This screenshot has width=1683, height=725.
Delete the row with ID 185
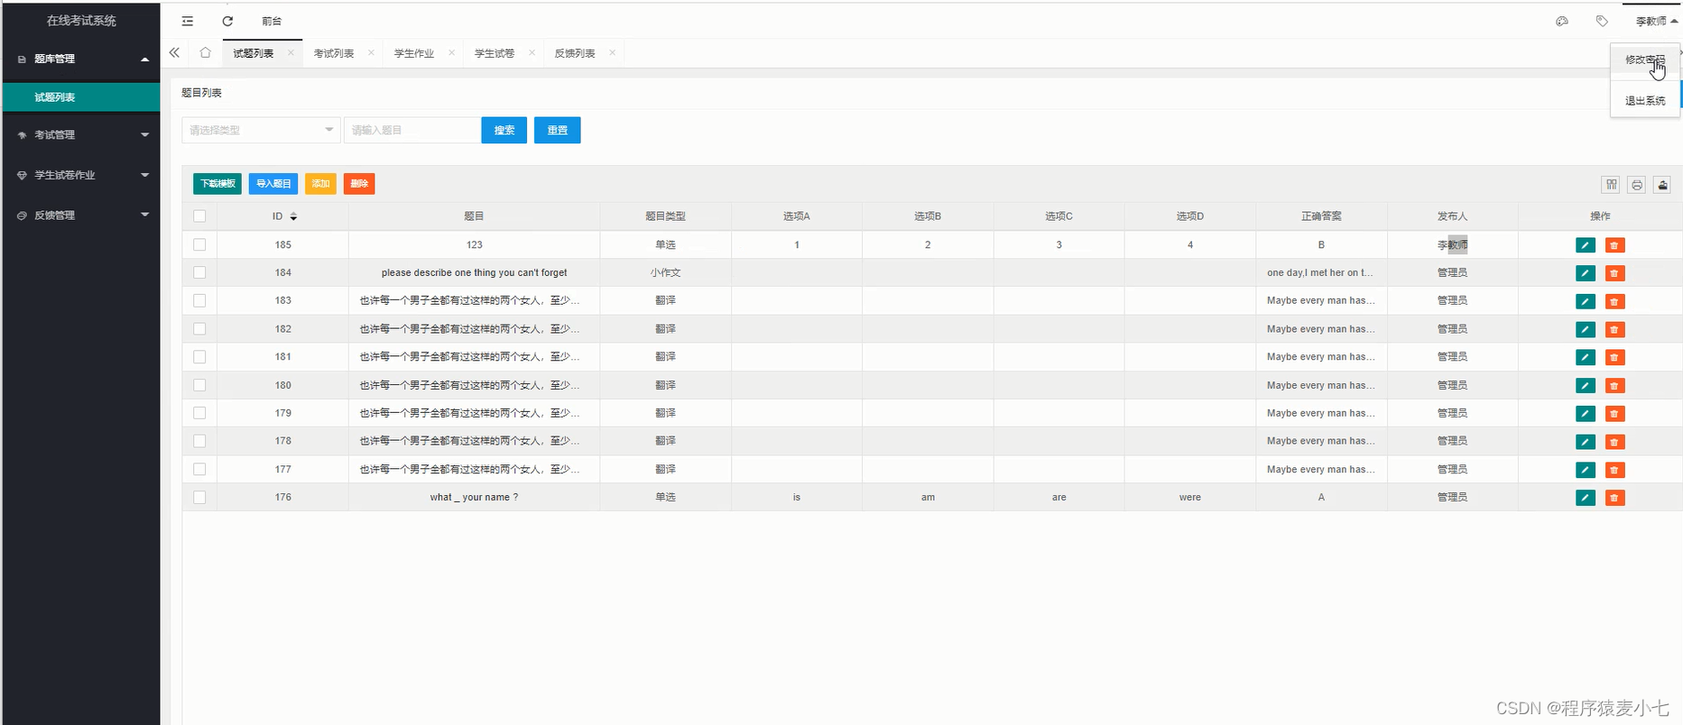point(1615,245)
